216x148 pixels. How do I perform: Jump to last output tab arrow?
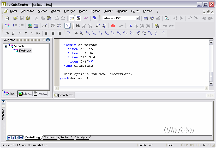pos(21,138)
